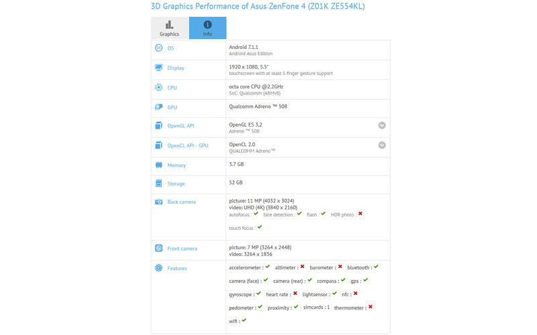537x335 pixels.
Task: Expand the OpenGL ES 3.2 details
Action: pyautogui.click(x=381, y=125)
